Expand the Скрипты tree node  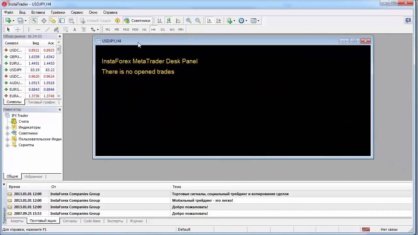click(7, 145)
